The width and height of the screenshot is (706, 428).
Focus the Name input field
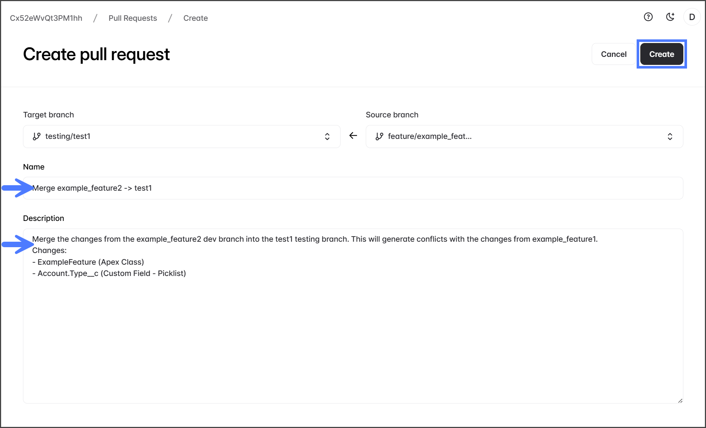[x=353, y=188]
